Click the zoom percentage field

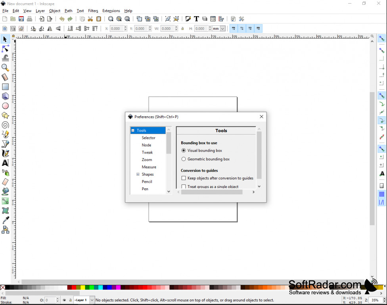[376, 300]
